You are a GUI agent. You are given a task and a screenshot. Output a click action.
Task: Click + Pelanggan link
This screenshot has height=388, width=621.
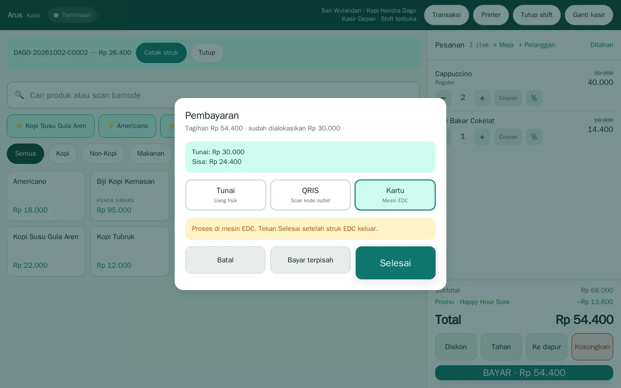[x=537, y=45]
